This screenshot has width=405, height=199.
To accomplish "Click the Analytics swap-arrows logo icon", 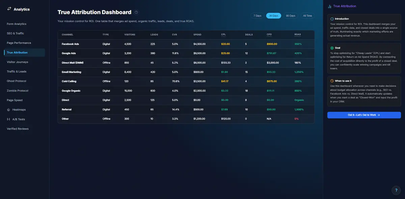I will pos(9,9).
